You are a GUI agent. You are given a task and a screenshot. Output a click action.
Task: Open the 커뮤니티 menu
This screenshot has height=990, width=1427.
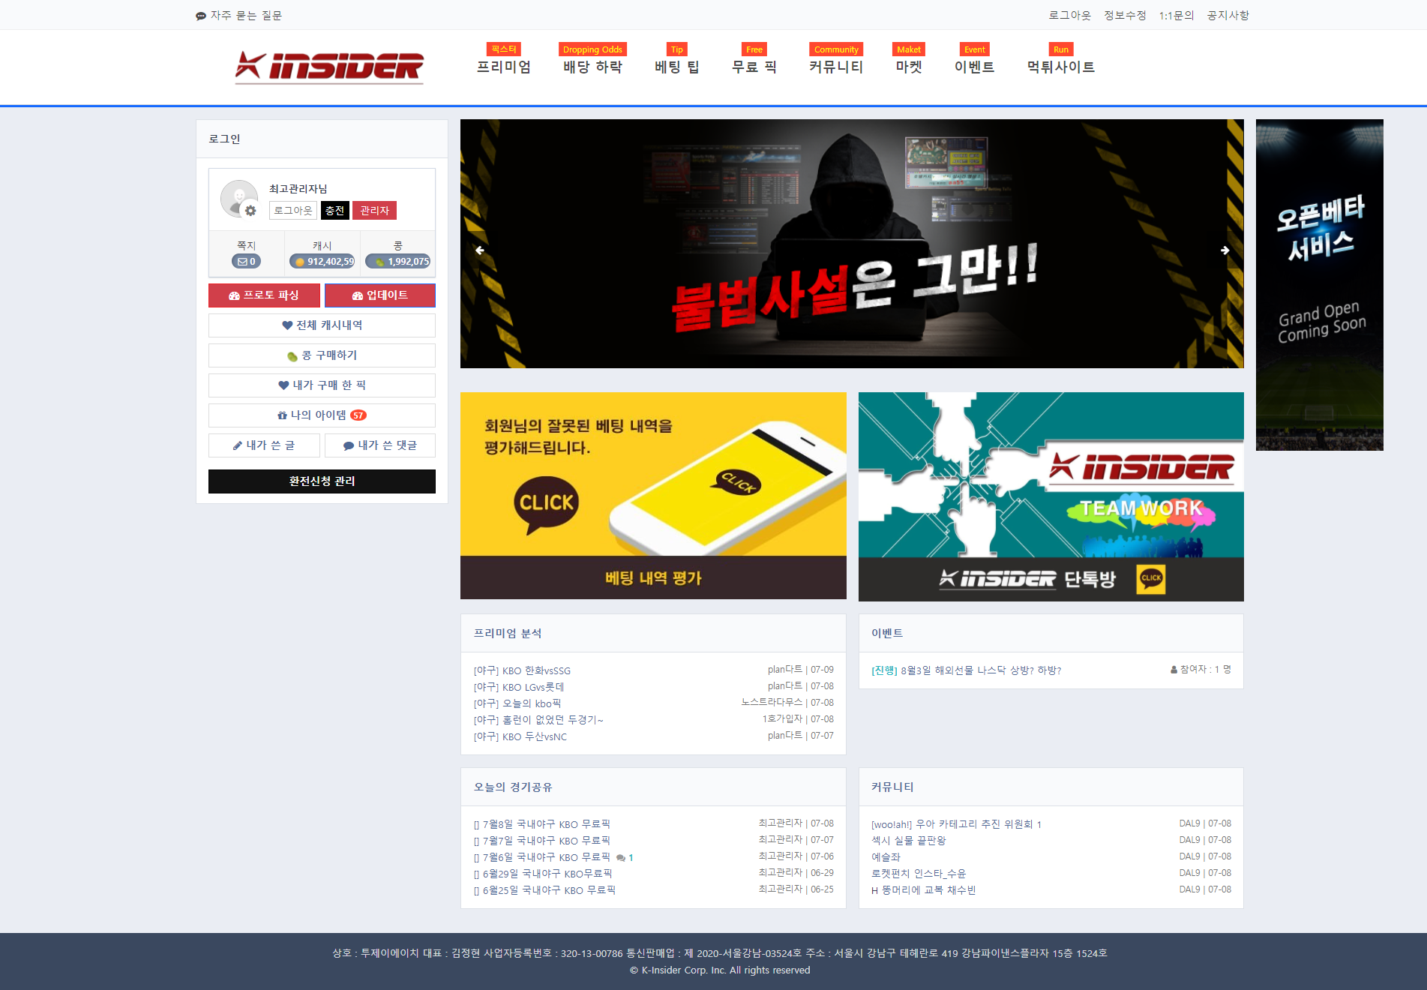pyautogui.click(x=835, y=67)
